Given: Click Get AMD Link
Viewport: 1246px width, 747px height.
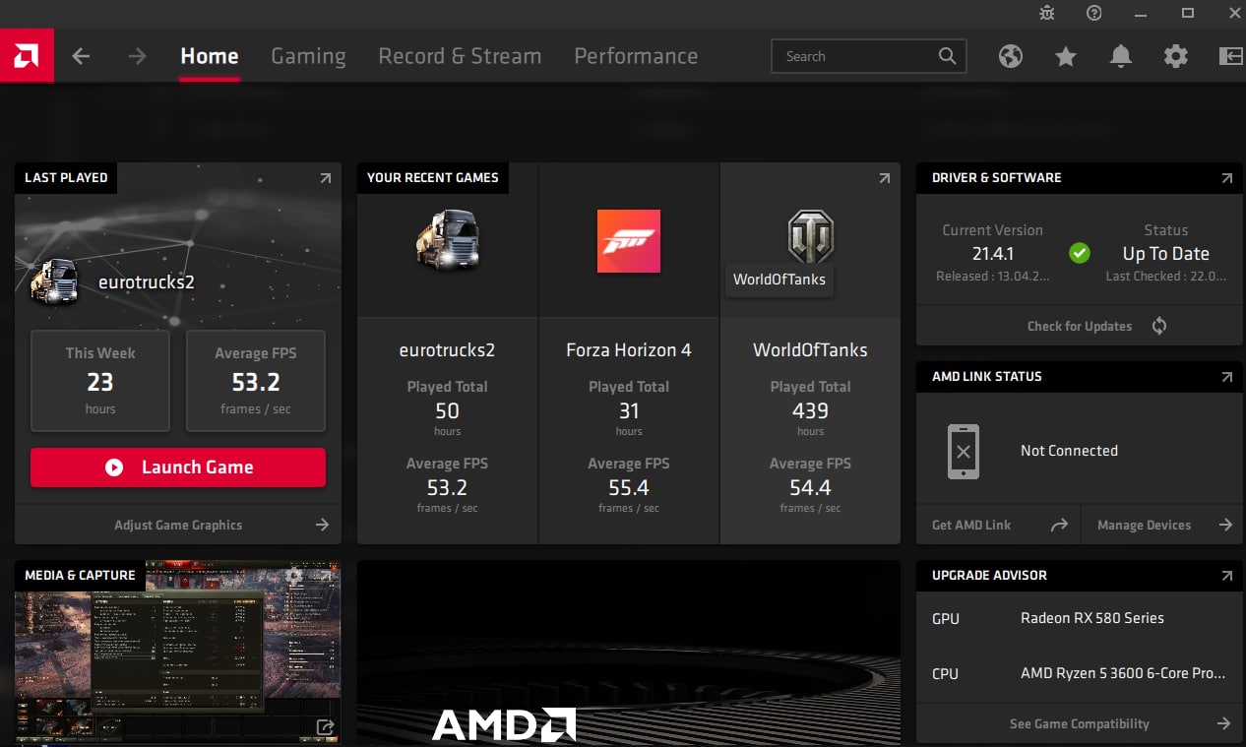Looking at the screenshot, I should (x=971, y=526).
